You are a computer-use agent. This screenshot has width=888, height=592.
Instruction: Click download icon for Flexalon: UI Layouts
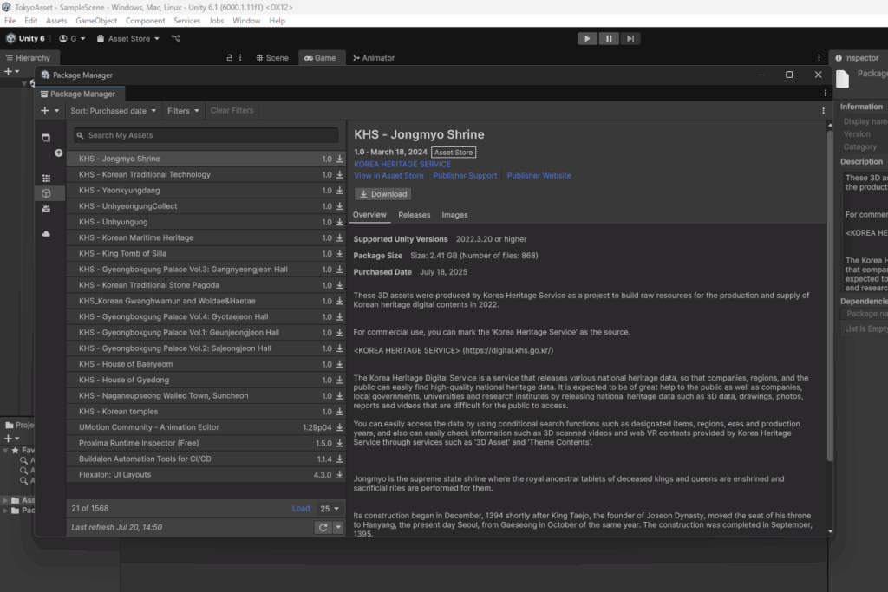click(x=340, y=475)
